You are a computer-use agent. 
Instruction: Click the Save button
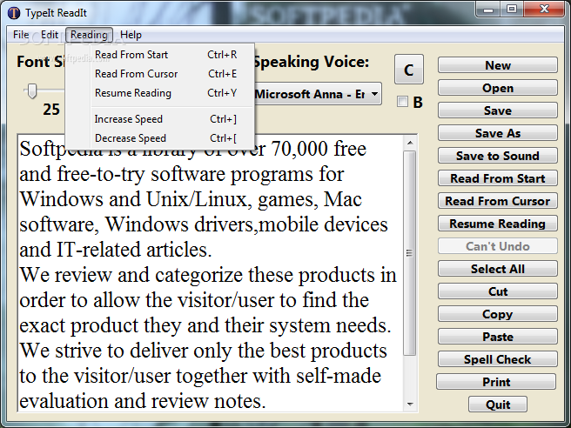497,110
